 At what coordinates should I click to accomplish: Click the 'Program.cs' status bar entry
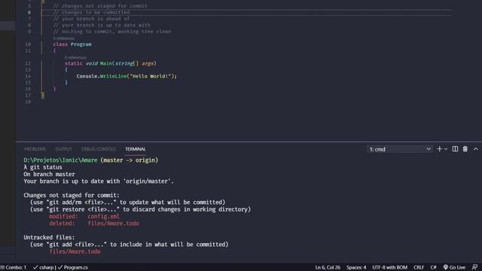[x=73, y=267]
